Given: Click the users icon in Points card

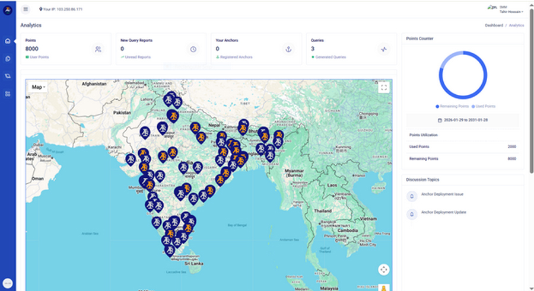Looking at the screenshot, I should [x=98, y=49].
